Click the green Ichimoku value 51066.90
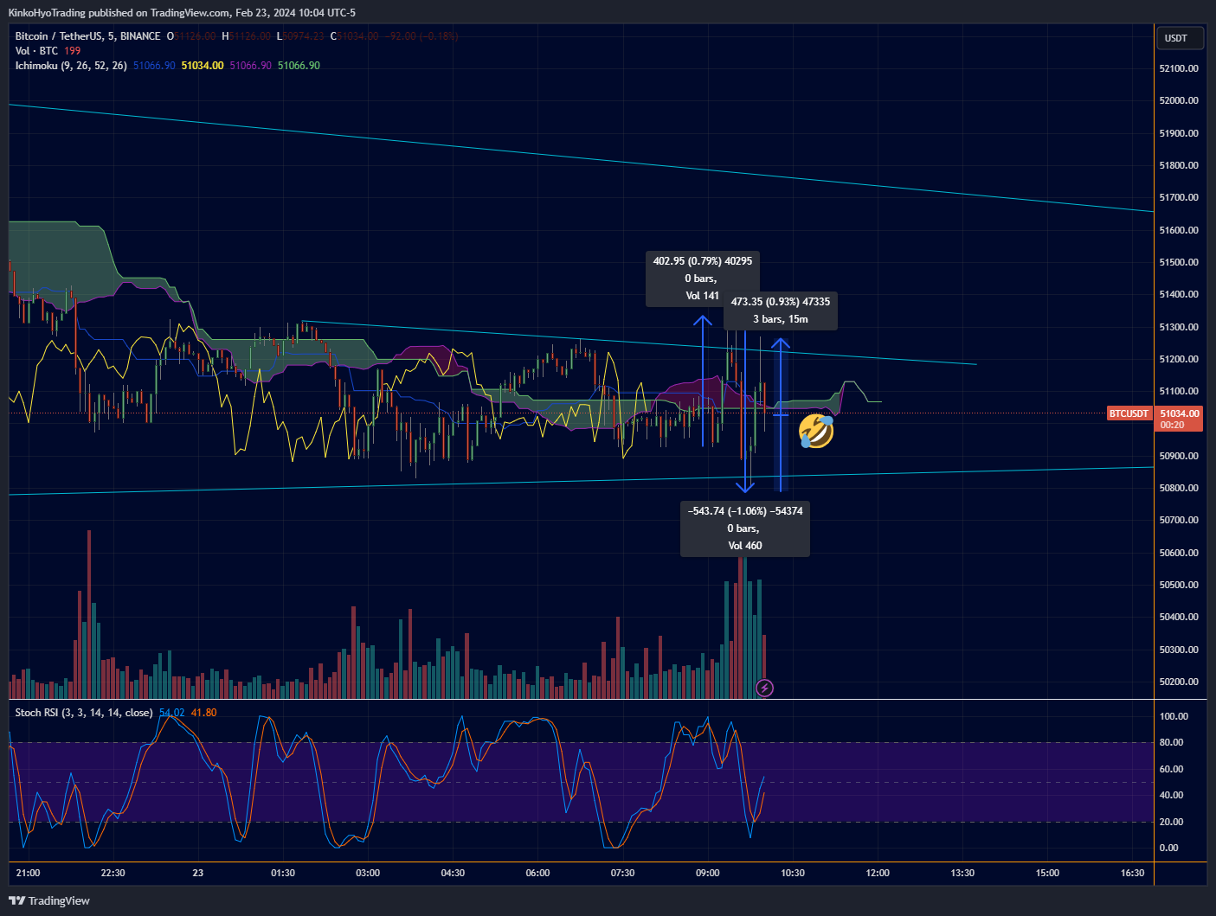Image resolution: width=1216 pixels, height=916 pixels. 299,66
